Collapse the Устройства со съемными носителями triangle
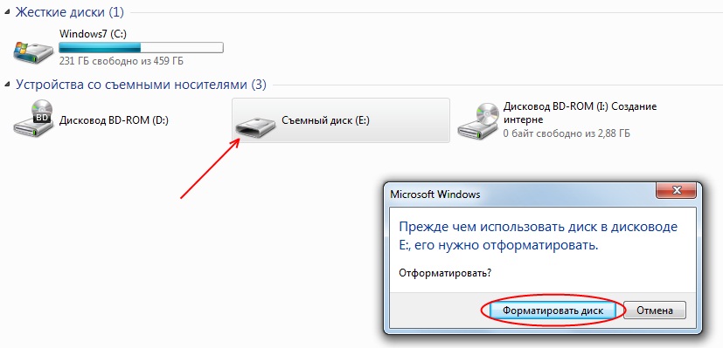The height and width of the screenshot is (348, 723). [x=8, y=85]
